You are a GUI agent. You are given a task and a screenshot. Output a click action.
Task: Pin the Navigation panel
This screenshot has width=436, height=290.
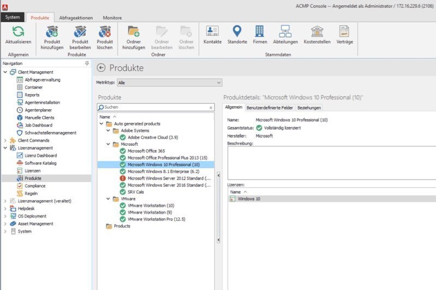coord(87,63)
